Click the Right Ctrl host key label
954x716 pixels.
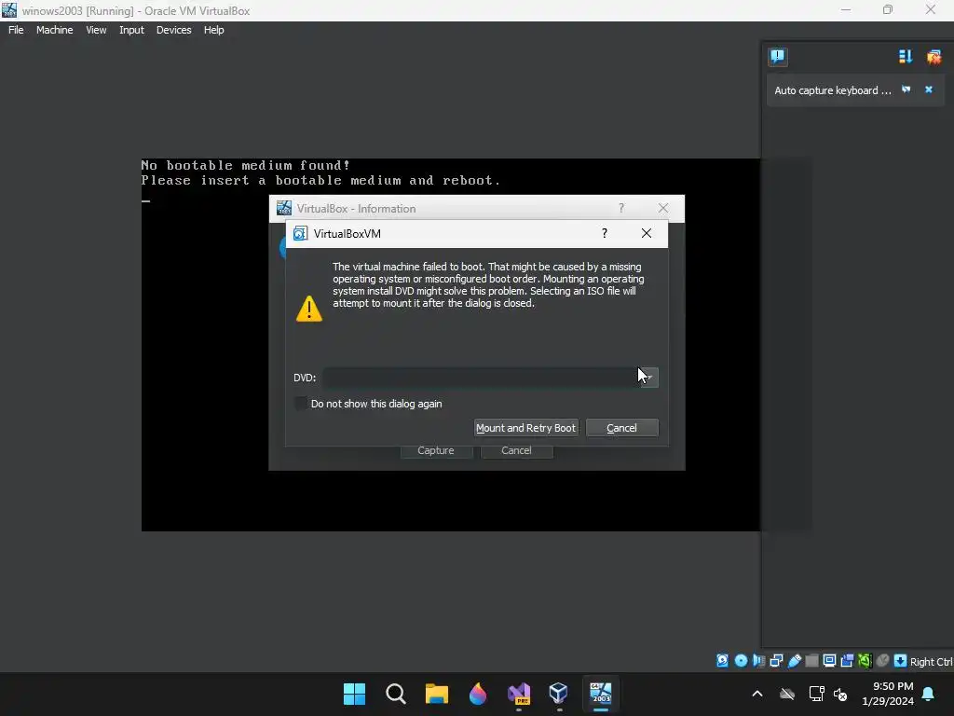click(931, 662)
